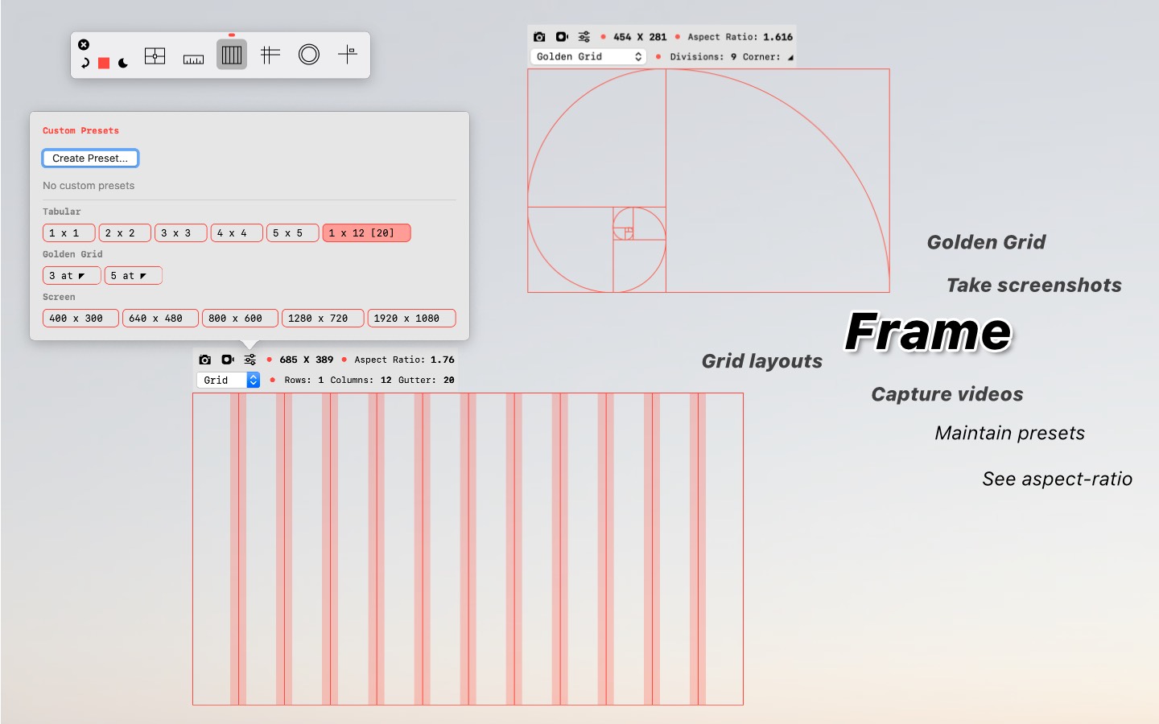Toggle the dark mode moon icon
The image size is (1159, 724).
click(123, 63)
